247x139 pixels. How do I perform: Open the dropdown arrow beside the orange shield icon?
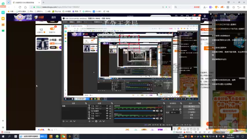[219, 7]
